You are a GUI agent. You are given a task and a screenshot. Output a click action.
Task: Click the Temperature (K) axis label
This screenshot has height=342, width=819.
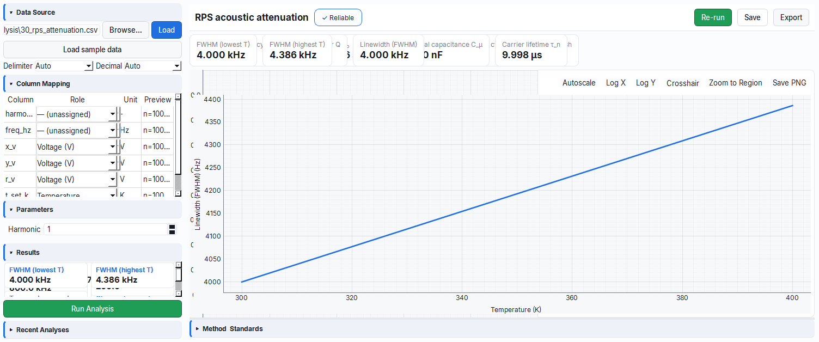(x=516, y=309)
